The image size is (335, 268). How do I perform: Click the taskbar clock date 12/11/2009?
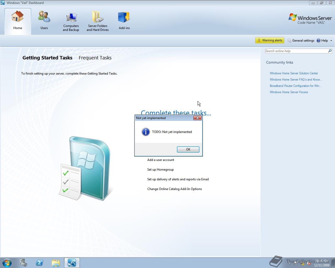pyautogui.click(x=322, y=265)
